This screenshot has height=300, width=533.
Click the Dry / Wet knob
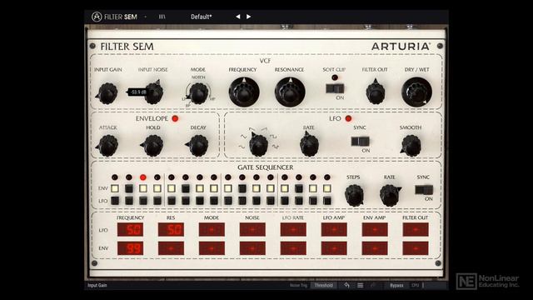click(x=416, y=92)
